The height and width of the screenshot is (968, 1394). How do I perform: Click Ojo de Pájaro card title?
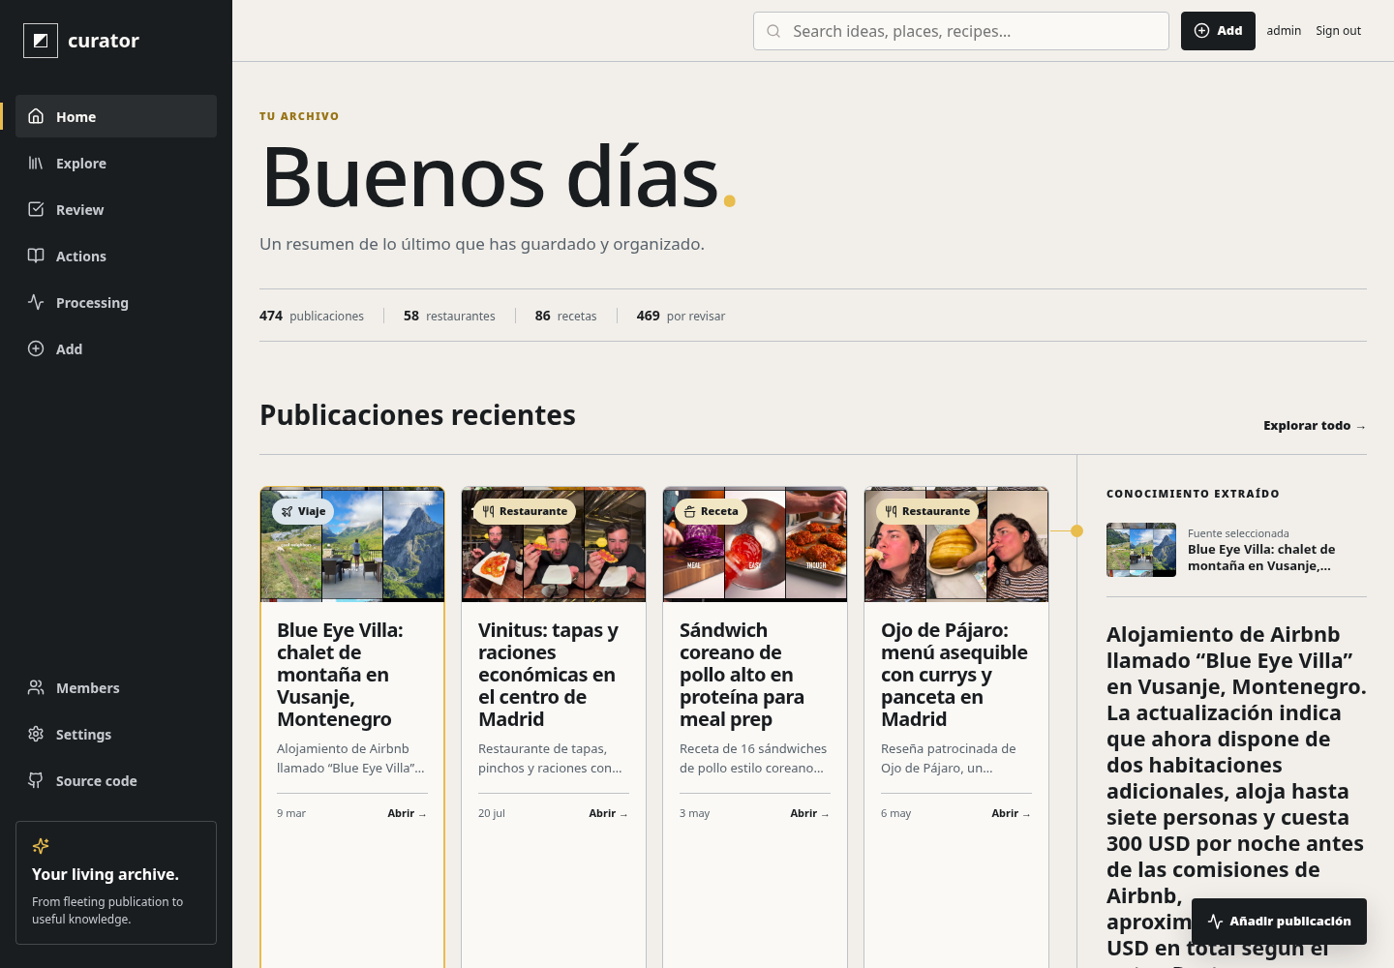tap(955, 675)
